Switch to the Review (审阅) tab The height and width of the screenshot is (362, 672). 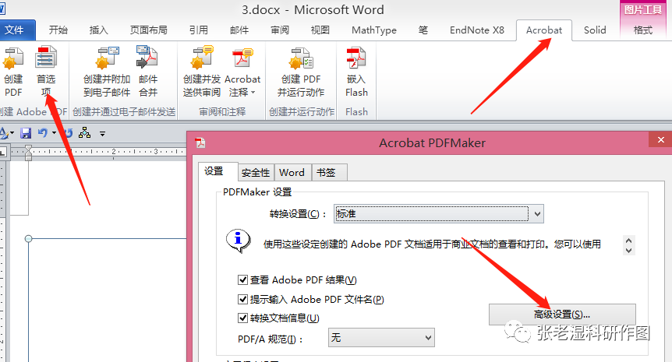coord(280,30)
